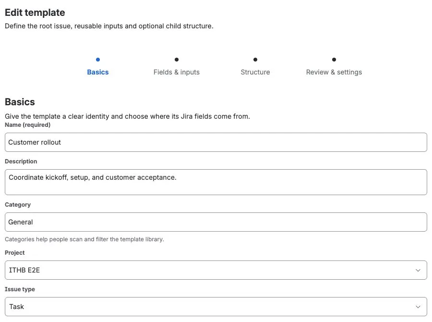This screenshot has width=432, height=322.
Task: Select the Category help text about filtering
Action: [x=84, y=239]
